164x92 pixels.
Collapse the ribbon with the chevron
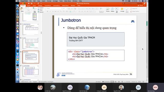(x=145, y=5)
